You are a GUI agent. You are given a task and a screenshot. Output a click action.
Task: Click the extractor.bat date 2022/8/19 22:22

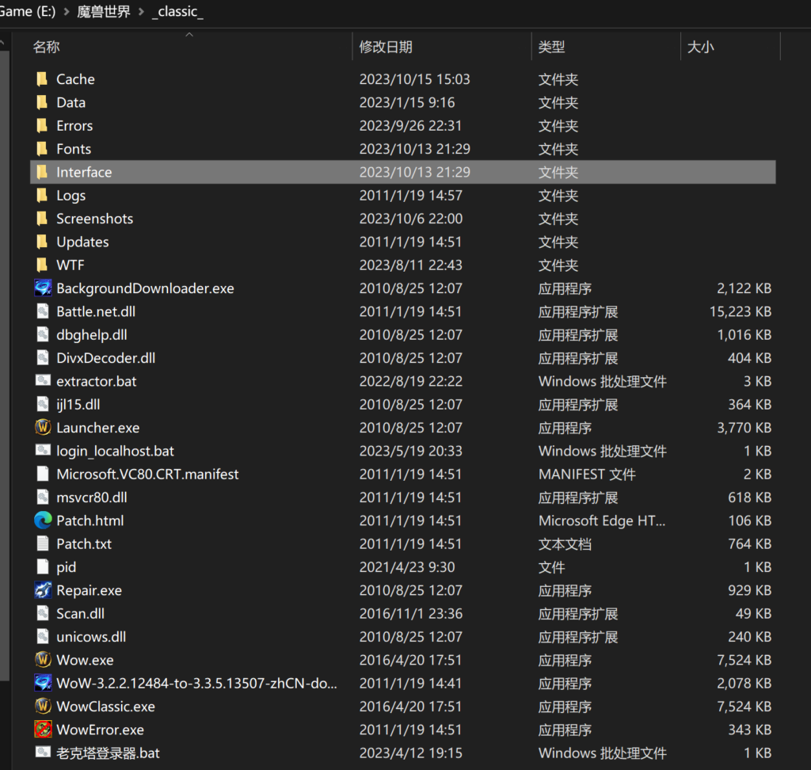coord(411,381)
